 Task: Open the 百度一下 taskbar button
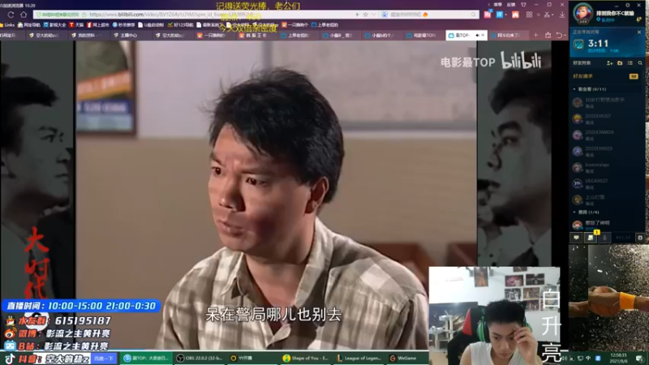coord(104,359)
